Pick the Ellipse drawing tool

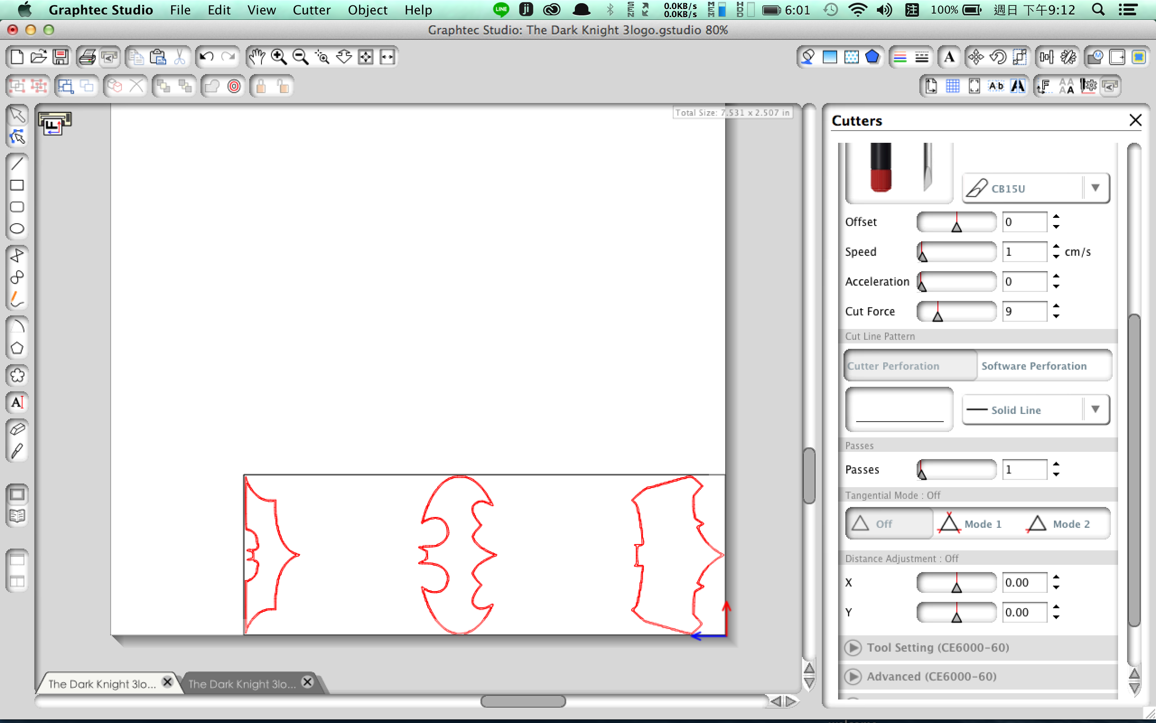pos(17,229)
